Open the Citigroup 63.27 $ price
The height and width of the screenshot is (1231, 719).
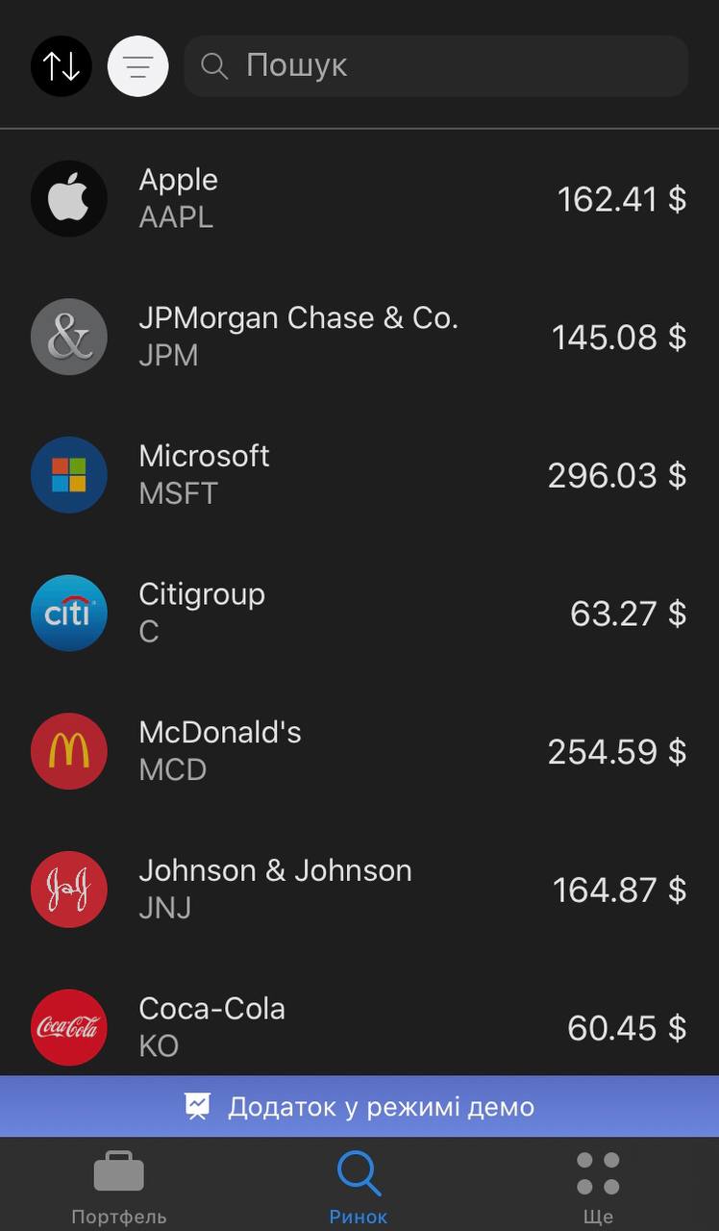(628, 613)
